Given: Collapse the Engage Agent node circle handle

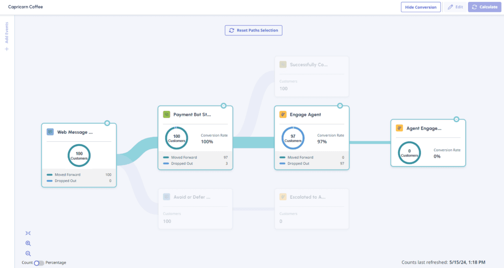Looking at the screenshot, I should 340,106.
